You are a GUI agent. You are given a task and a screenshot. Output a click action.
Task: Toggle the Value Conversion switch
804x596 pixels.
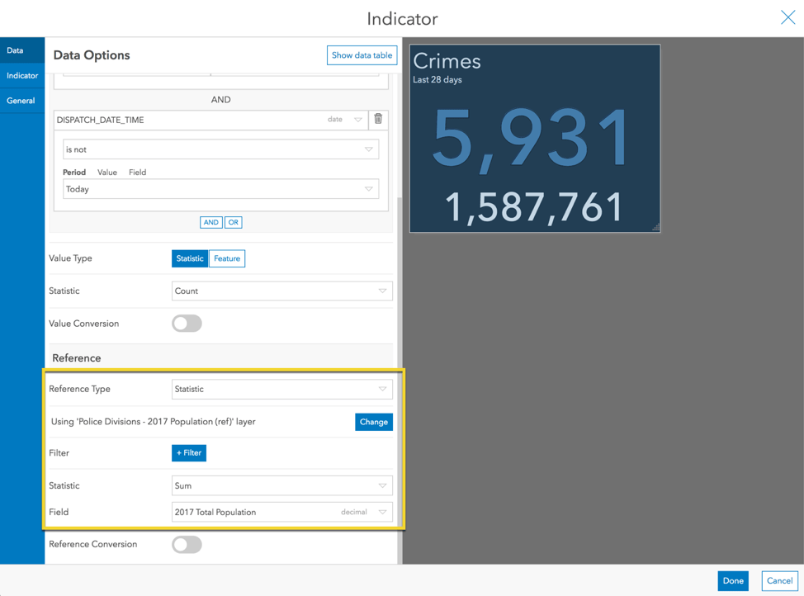(x=187, y=324)
